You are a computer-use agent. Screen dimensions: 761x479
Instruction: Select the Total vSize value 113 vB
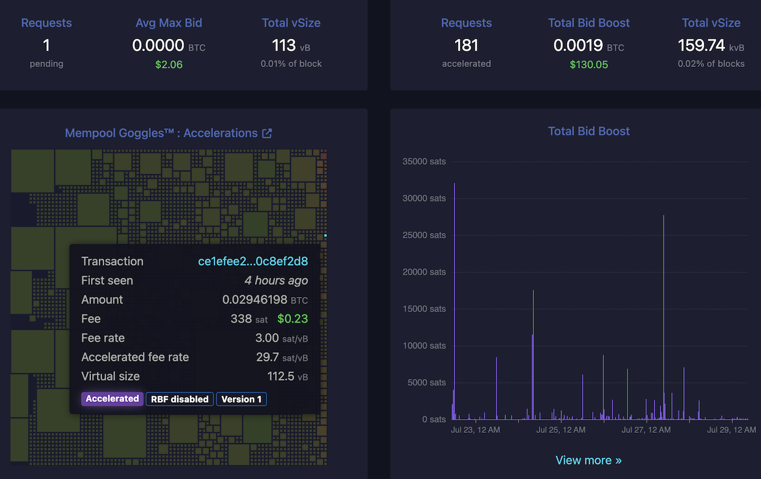[283, 46]
